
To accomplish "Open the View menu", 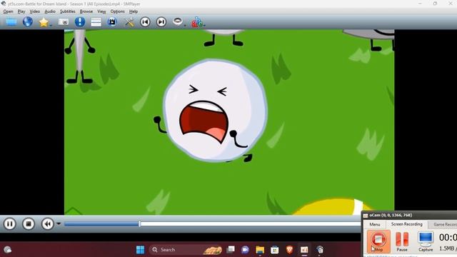I will click(x=101, y=11).
